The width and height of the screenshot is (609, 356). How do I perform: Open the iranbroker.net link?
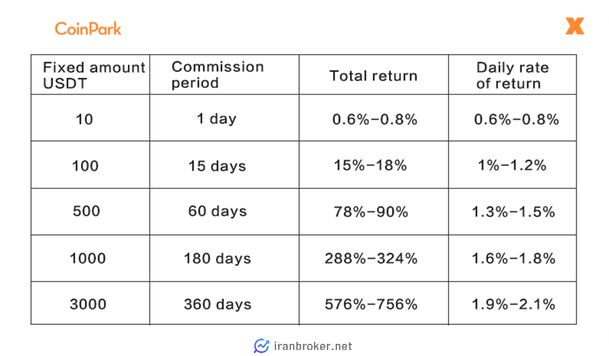coord(313,346)
